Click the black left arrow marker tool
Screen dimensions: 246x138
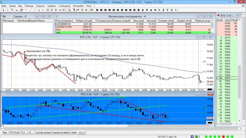tap(151, 10)
